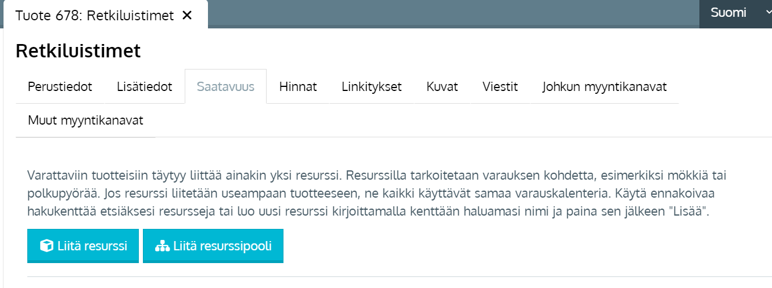
Task: Click the empty gray header bar area
Action: [x=453, y=13]
